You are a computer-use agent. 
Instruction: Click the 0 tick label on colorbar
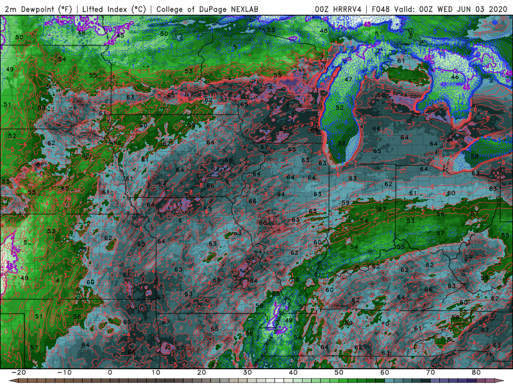(110, 372)
